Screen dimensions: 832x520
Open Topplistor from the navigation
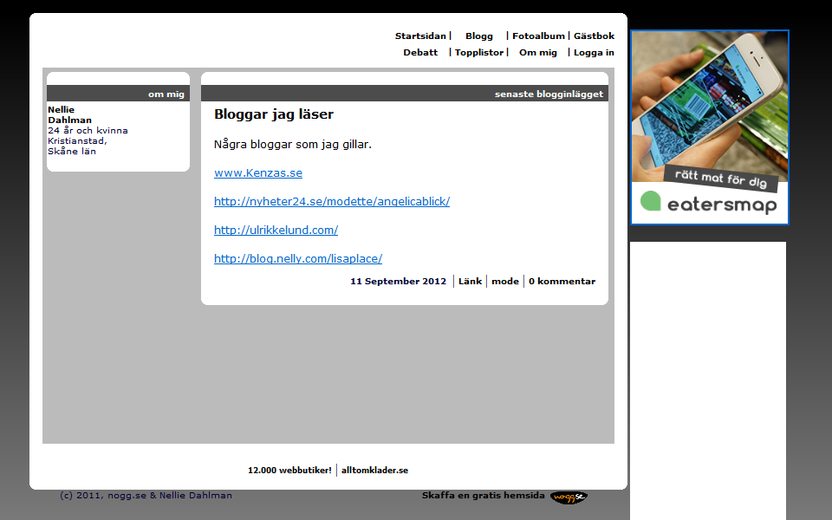(x=478, y=53)
